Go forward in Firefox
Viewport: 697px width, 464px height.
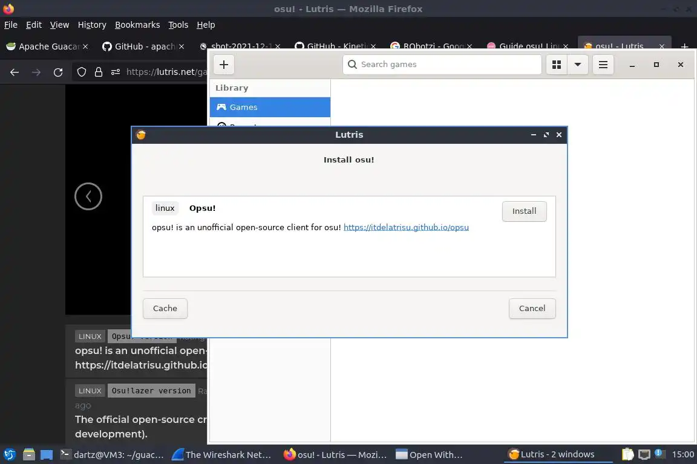(x=36, y=72)
